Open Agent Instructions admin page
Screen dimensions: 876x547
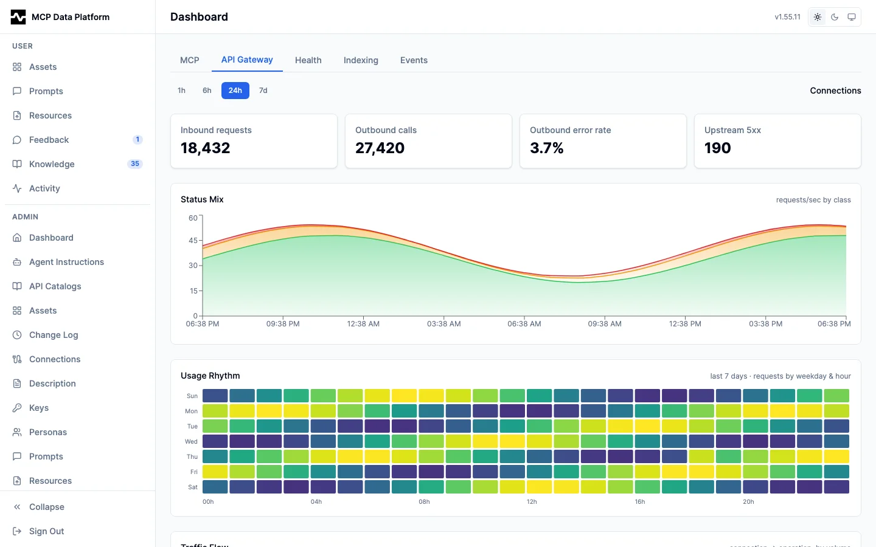click(x=77, y=262)
